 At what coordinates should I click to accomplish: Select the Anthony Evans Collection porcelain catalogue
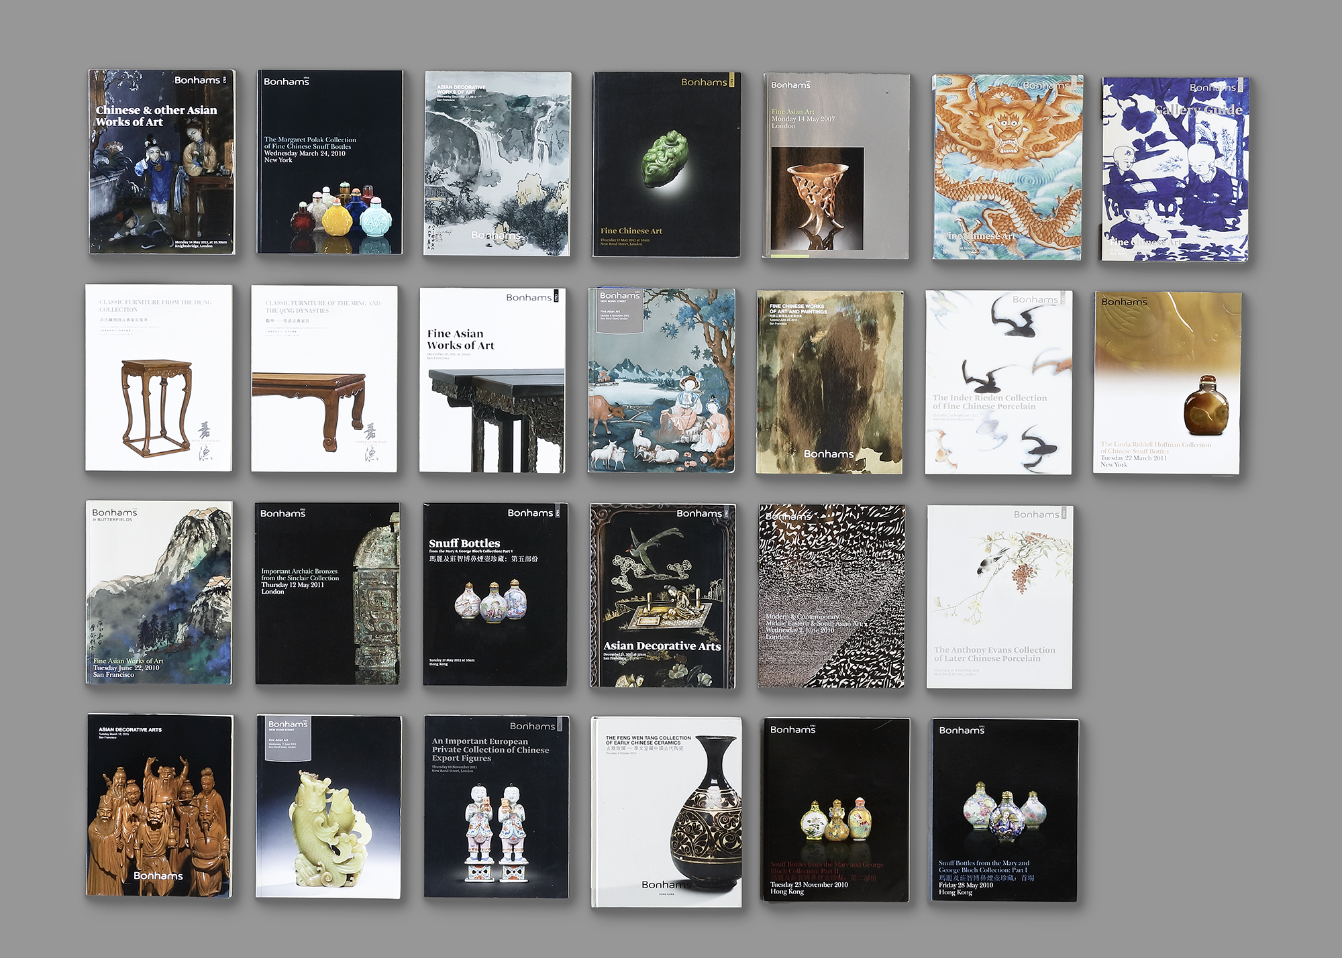pos(1000,597)
